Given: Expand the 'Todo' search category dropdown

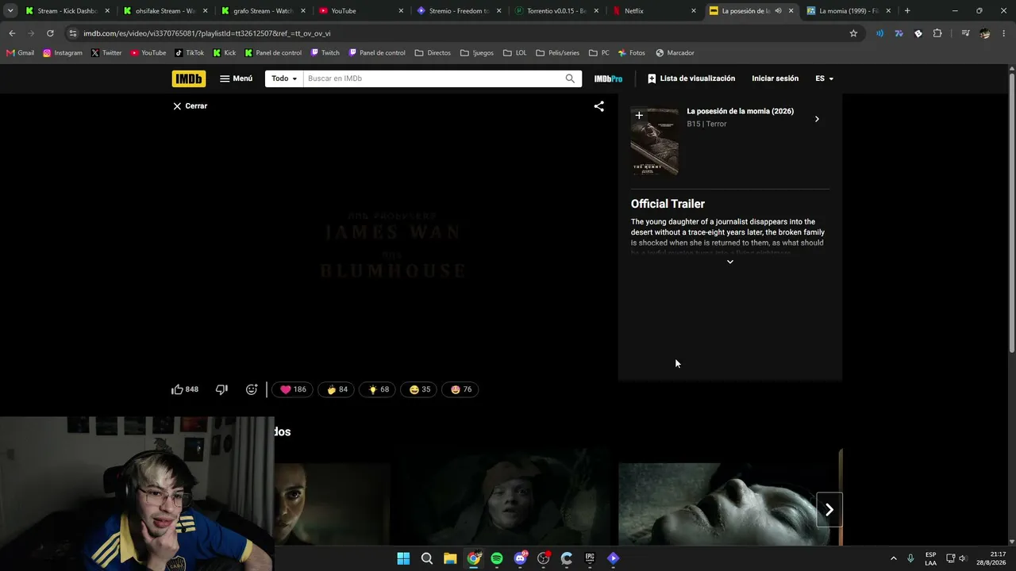Looking at the screenshot, I should click(x=284, y=79).
